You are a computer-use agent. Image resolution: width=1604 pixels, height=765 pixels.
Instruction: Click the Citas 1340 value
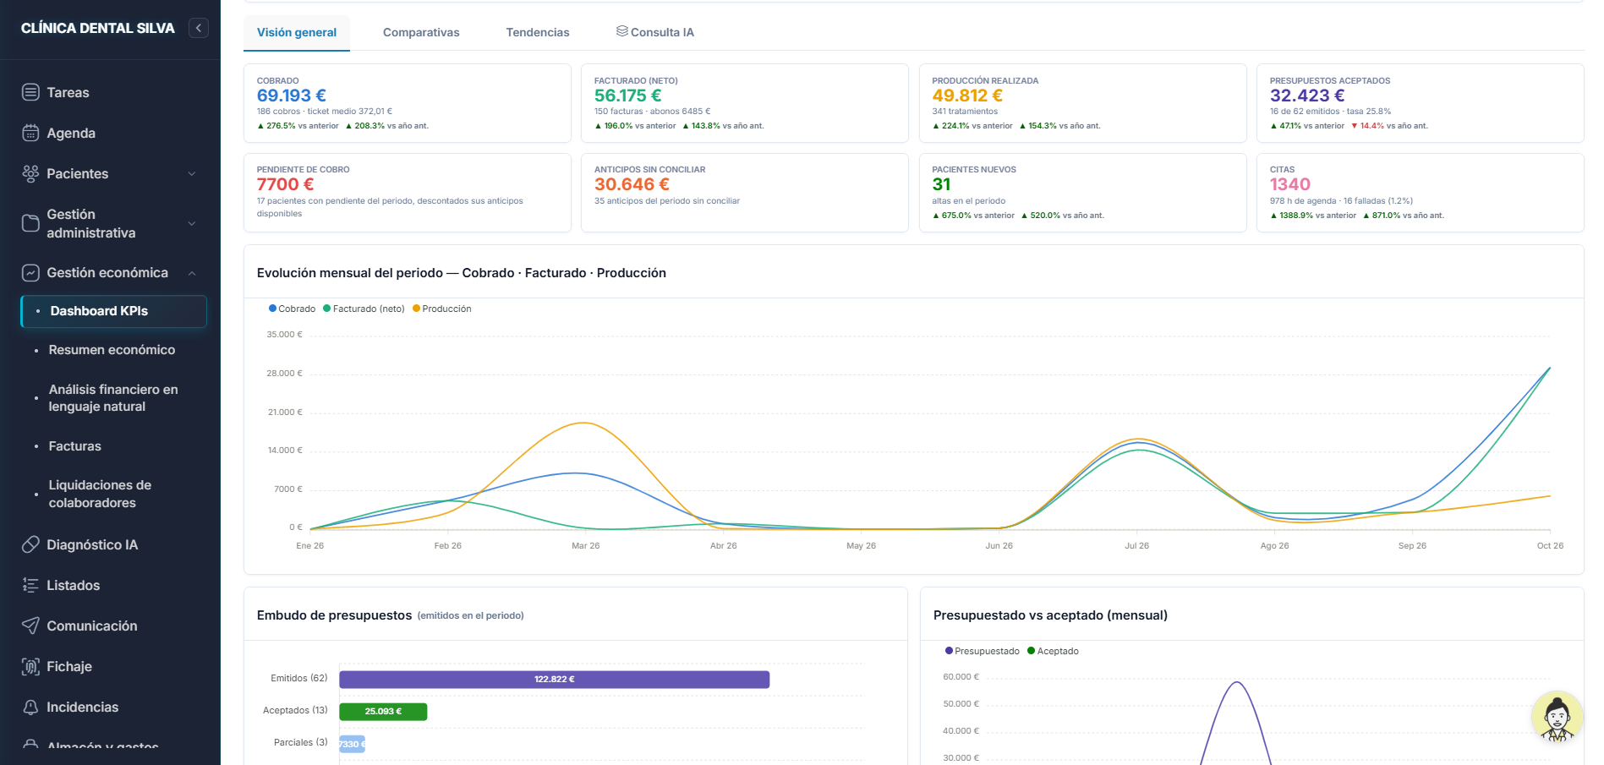coord(1289,184)
